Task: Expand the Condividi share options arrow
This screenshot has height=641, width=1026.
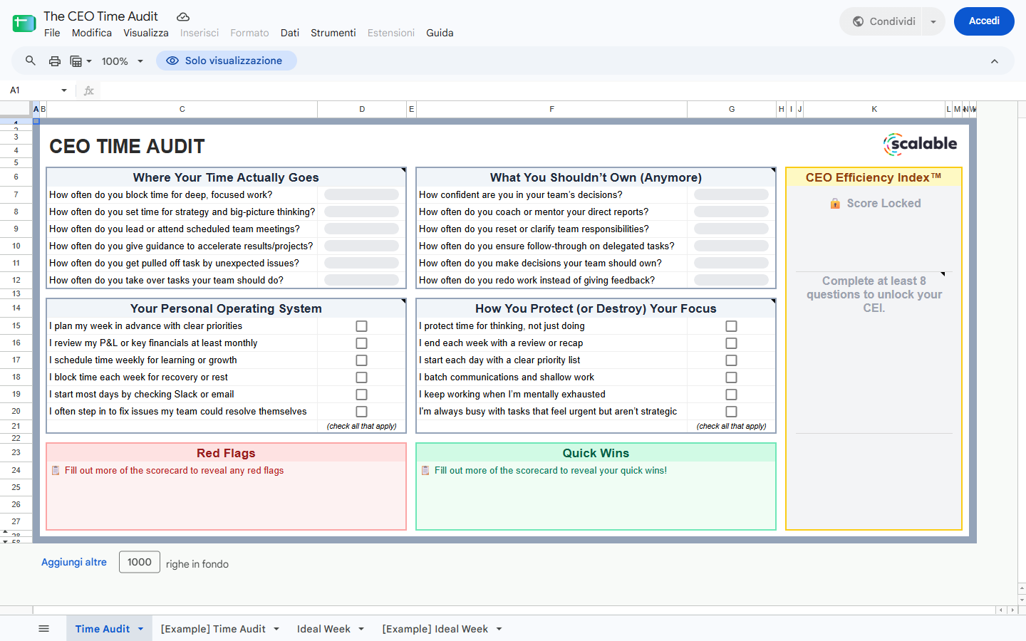Action: coord(933,21)
